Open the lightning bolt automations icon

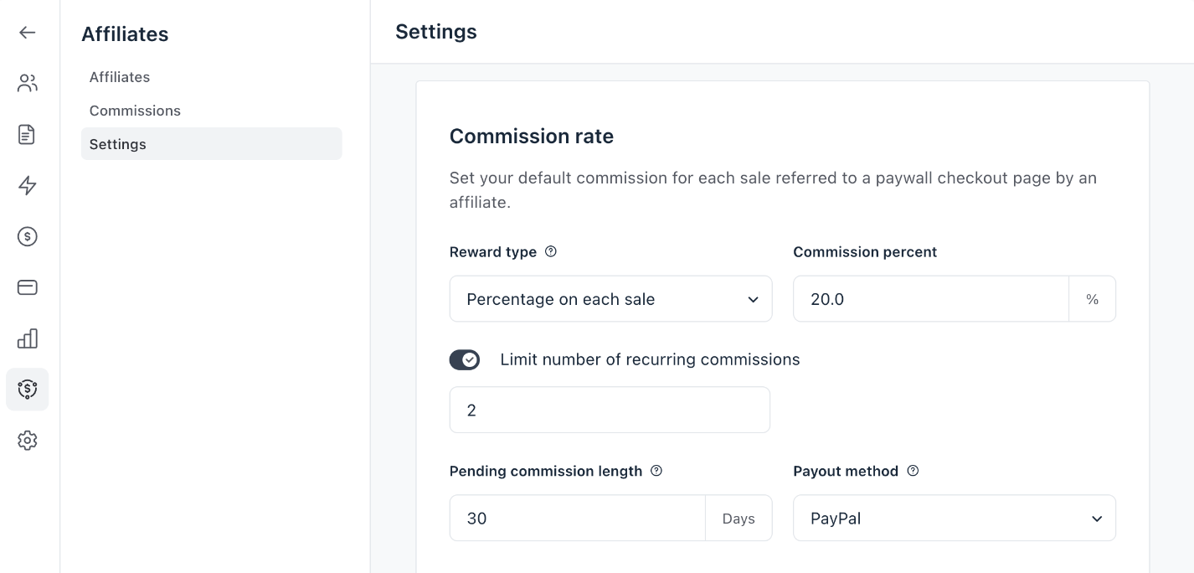tap(28, 186)
